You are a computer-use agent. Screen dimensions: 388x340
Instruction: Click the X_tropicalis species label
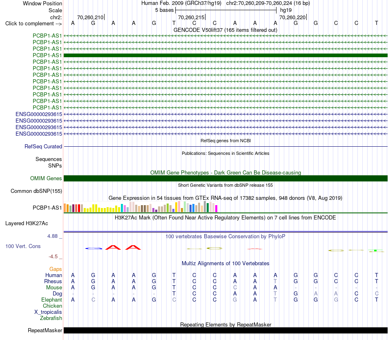[x=48, y=312]
